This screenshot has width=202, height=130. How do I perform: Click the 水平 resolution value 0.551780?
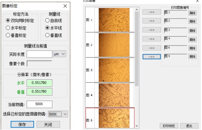[x=39, y=83]
